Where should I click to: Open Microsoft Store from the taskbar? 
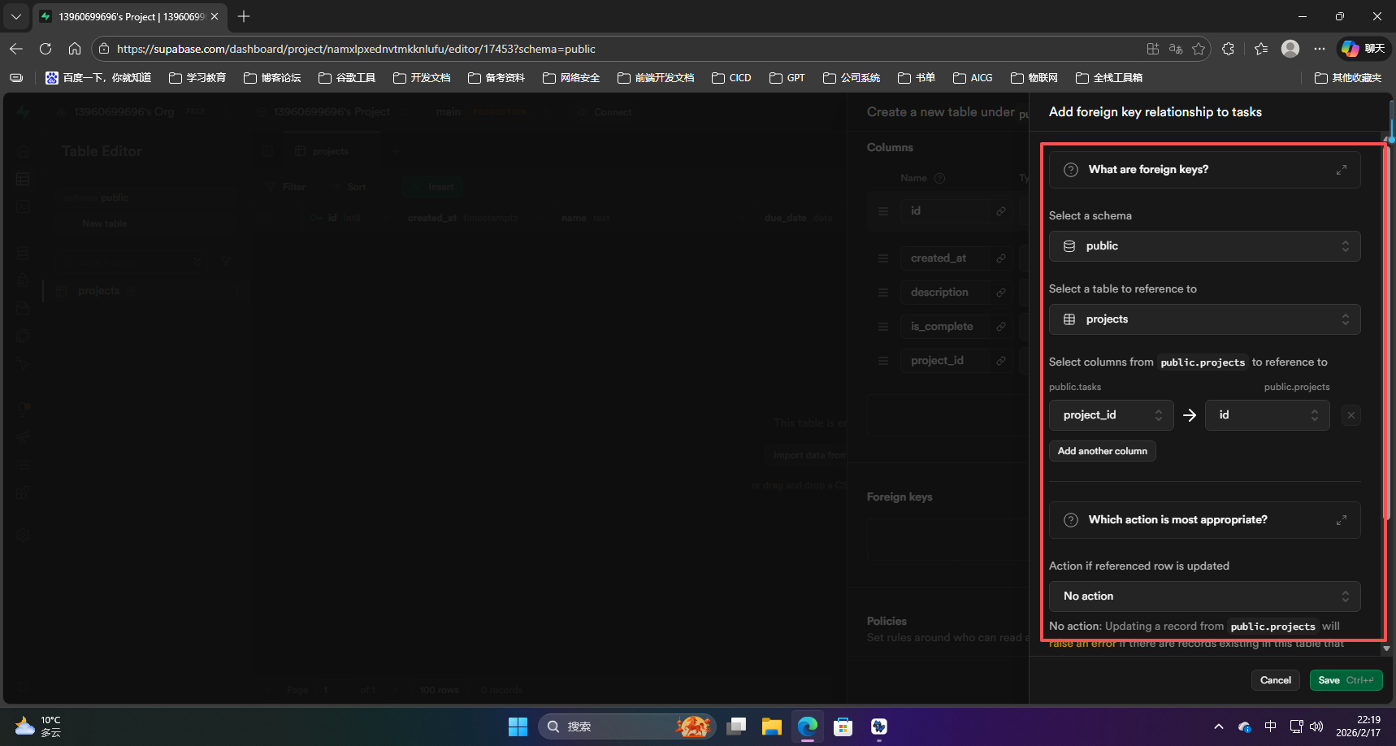click(x=843, y=726)
